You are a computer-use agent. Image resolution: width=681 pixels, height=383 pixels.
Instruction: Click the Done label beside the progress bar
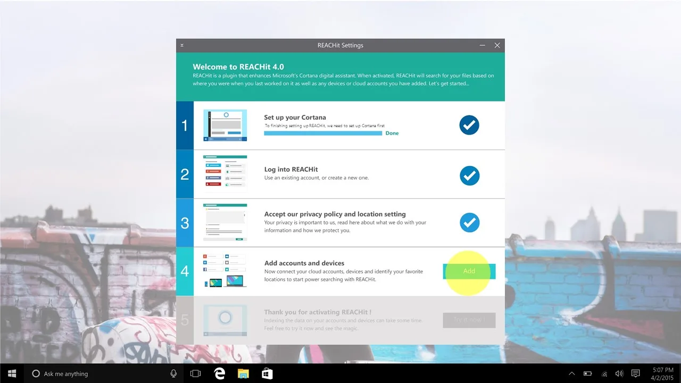tap(392, 133)
